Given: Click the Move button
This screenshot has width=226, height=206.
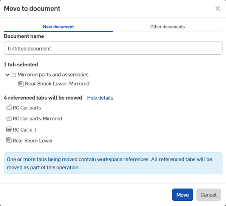Looking at the screenshot, I should point(183,195).
